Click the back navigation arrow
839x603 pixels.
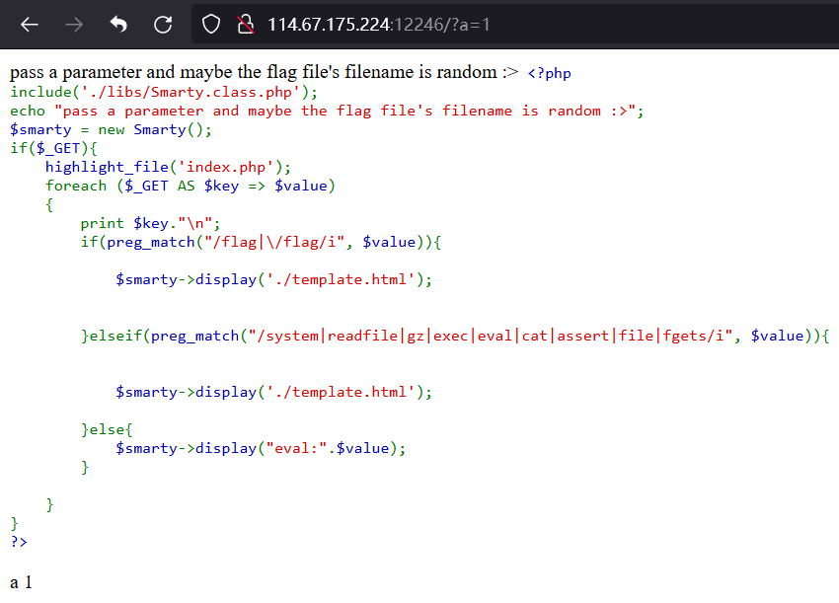click(x=29, y=24)
